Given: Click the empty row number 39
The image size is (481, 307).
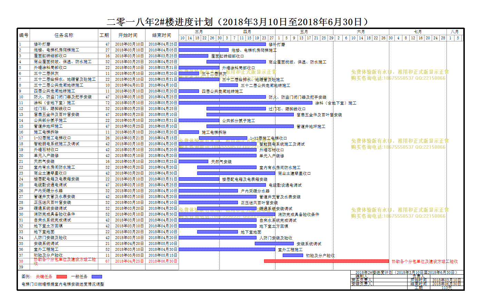Looking at the screenshot, I should click(x=21, y=267).
